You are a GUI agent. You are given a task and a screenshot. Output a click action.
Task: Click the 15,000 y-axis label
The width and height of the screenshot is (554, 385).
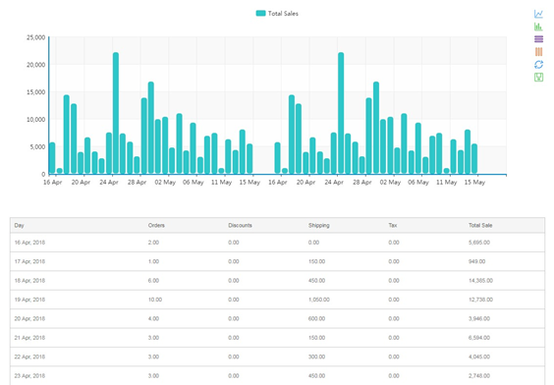tap(36, 92)
